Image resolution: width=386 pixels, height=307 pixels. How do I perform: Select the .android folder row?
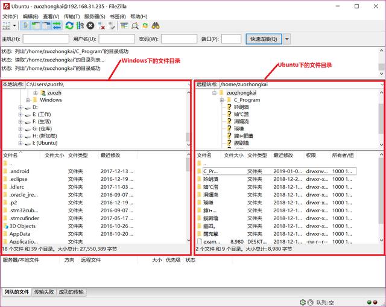[69, 171]
